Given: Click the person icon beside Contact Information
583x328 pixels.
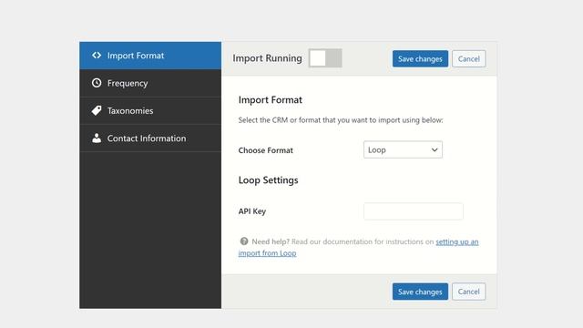Looking at the screenshot, I should pyautogui.click(x=97, y=138).
